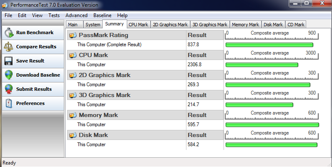Click the icon beside 2D Graphics Mark header
This screenshot has height=167, width=332.
(73, 75)
